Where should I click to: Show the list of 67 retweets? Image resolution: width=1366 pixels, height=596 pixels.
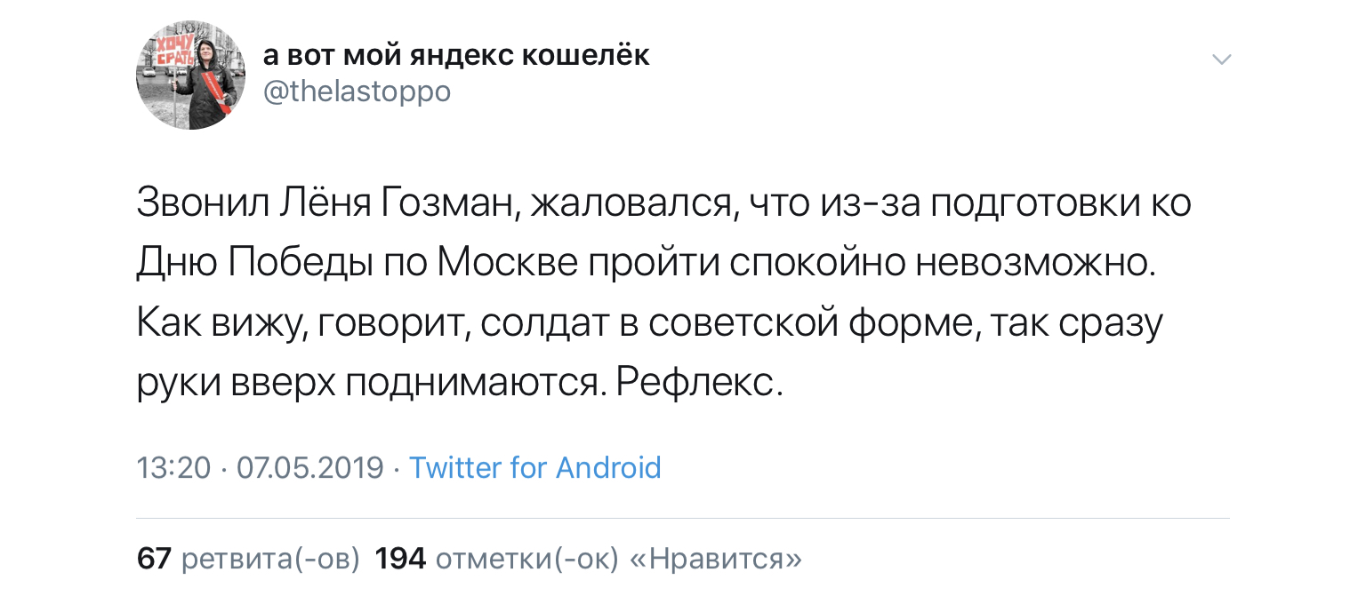click(x=248, y=559)
